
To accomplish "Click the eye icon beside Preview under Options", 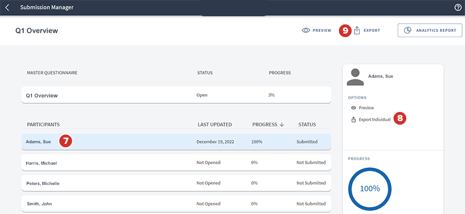I will click(x=353, y=108).
